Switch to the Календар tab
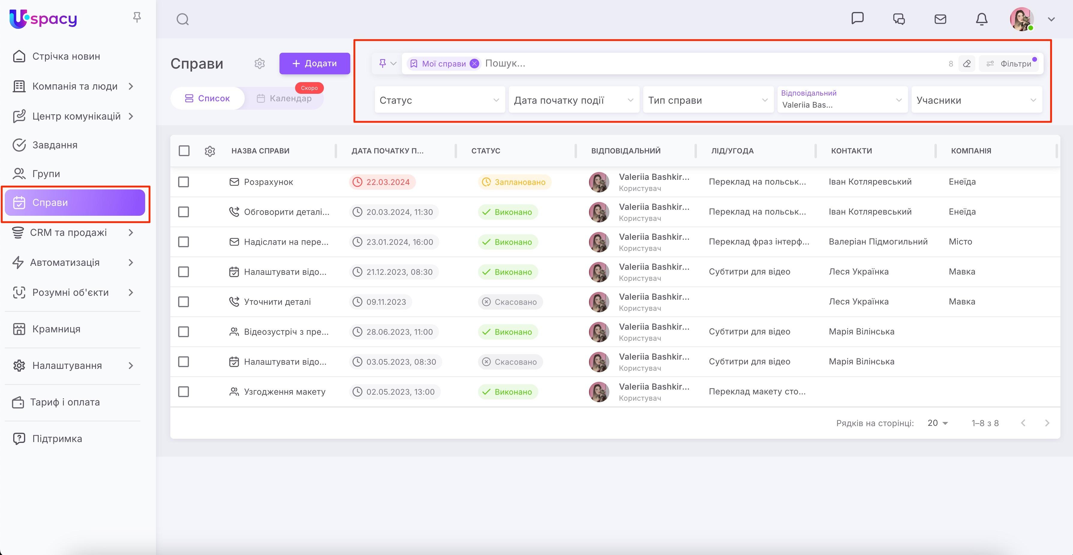This screenshot has height=555, width=1073. point(285,99)
